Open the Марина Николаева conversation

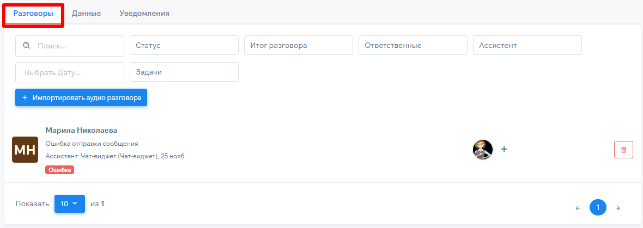tap(82, 131)
